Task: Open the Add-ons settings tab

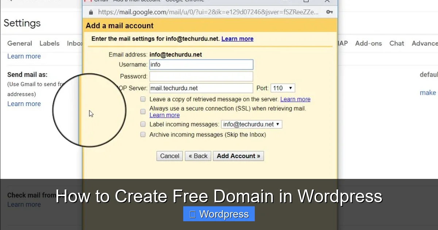Action: [x=368, y=43]
